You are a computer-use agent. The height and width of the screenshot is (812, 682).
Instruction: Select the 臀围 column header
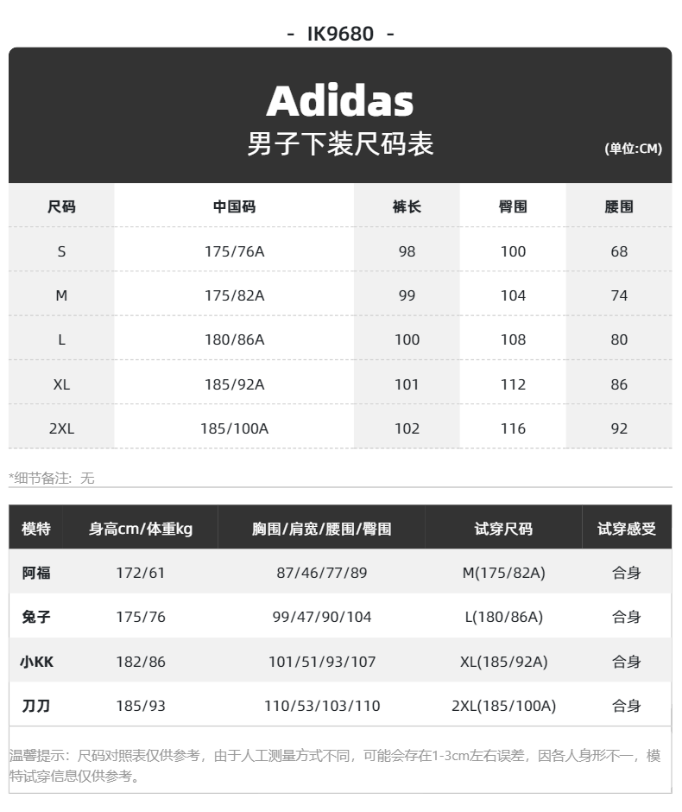(x=513, y=206)
